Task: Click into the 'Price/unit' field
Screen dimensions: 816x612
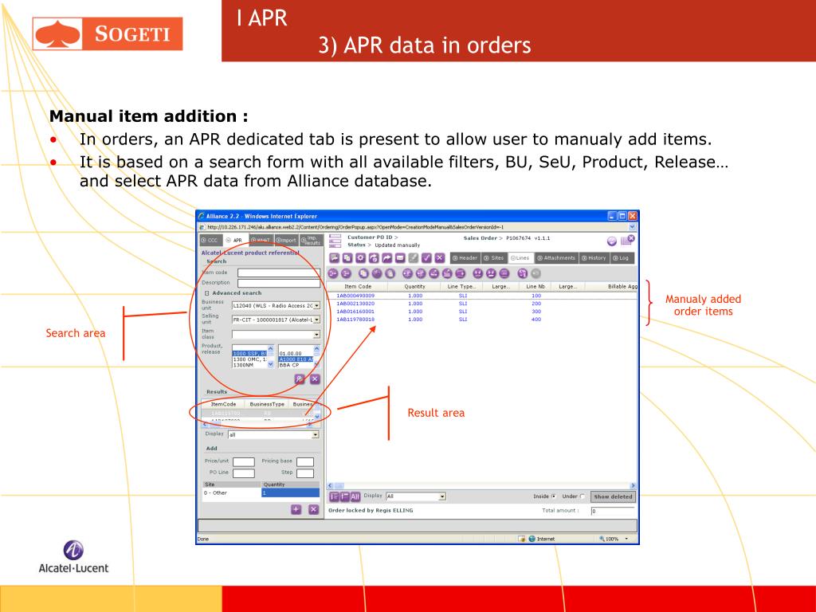Action: point(244,461)
